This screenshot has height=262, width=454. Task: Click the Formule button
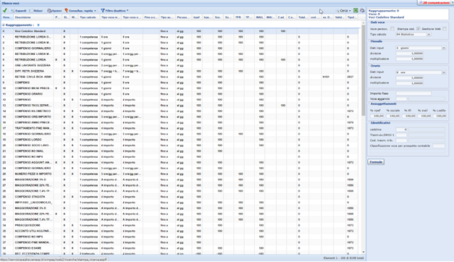coord(376,162)
